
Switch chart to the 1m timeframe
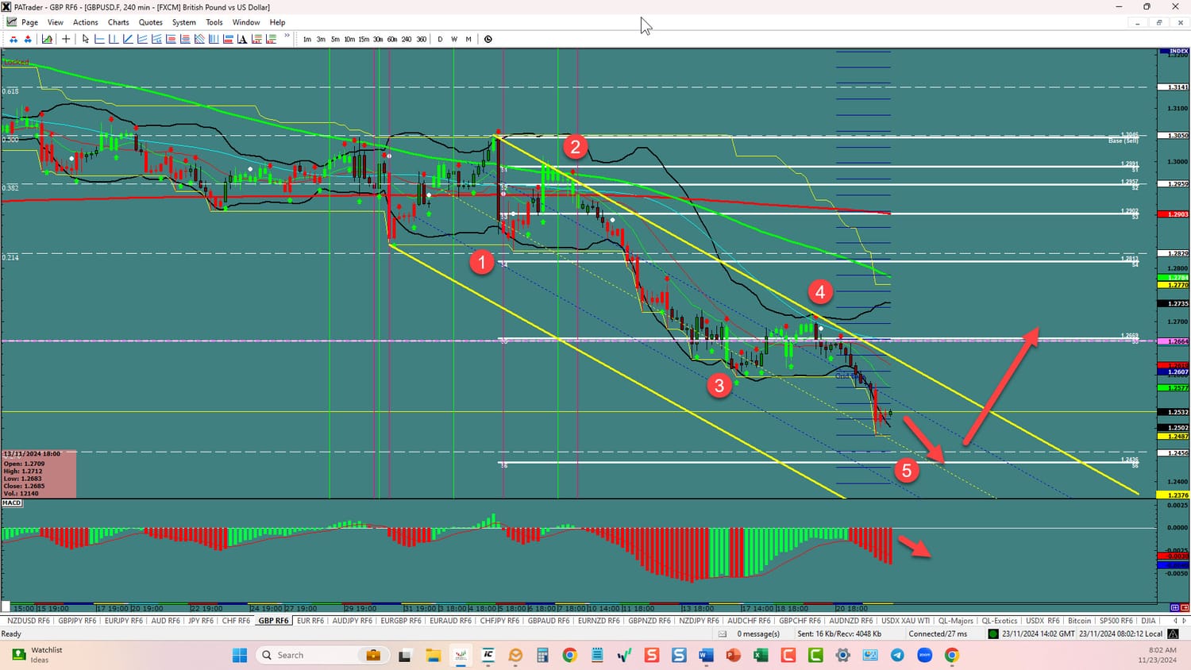click(307, 39)
